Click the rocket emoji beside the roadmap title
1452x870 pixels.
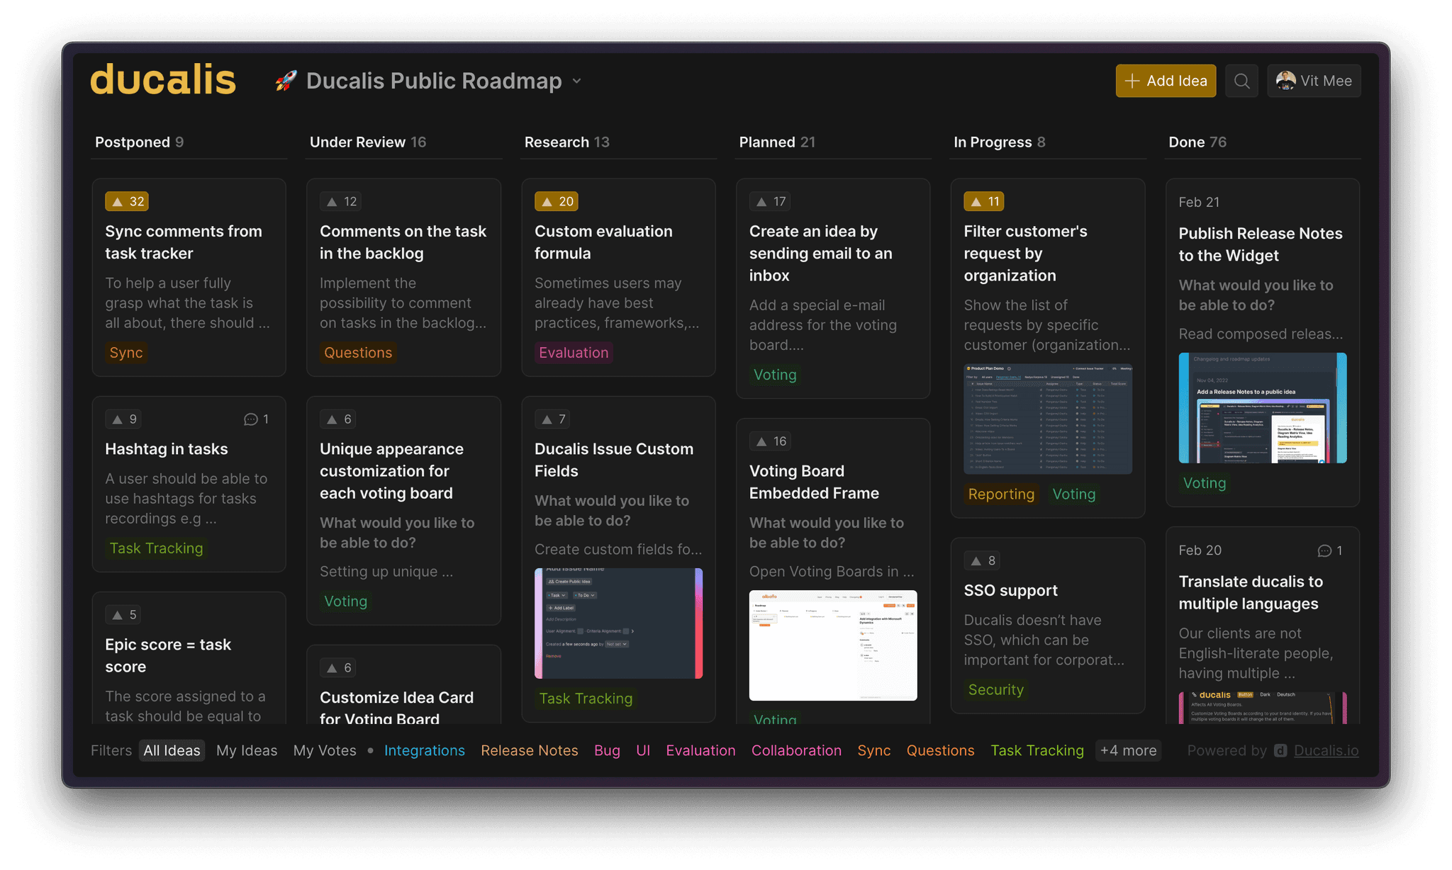pyautogui.click(x=286, y=81)
